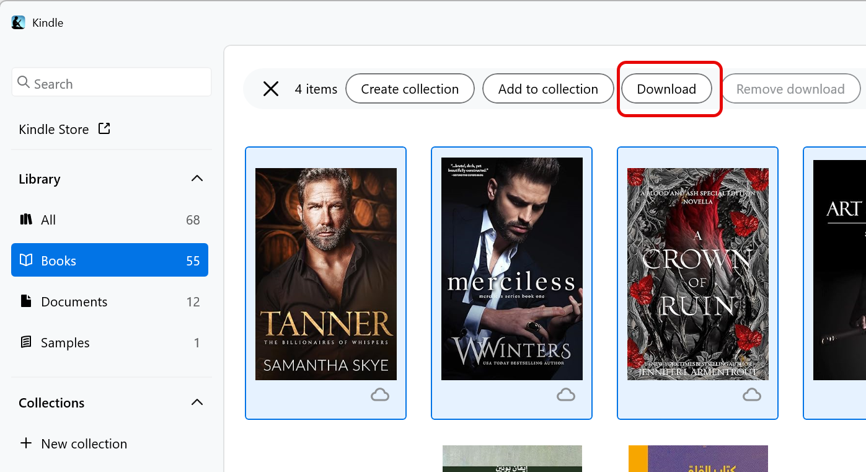This screenshot has width=866, height=472.
Task: Click the Kindle app logo icon
Action: 19,23
